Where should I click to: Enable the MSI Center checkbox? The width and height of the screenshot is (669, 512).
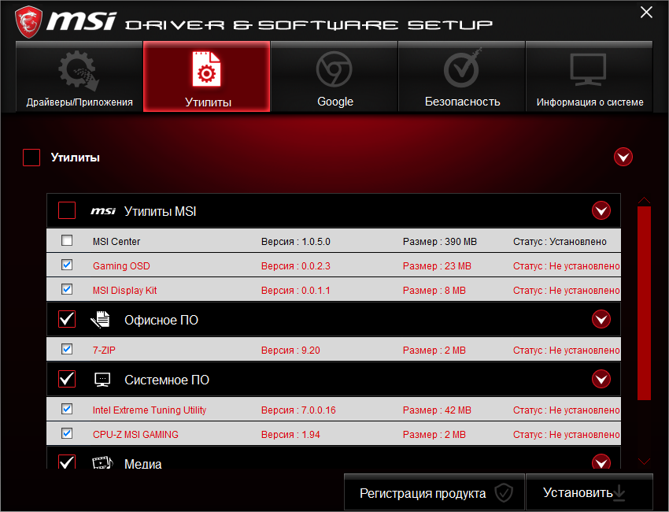67,240
